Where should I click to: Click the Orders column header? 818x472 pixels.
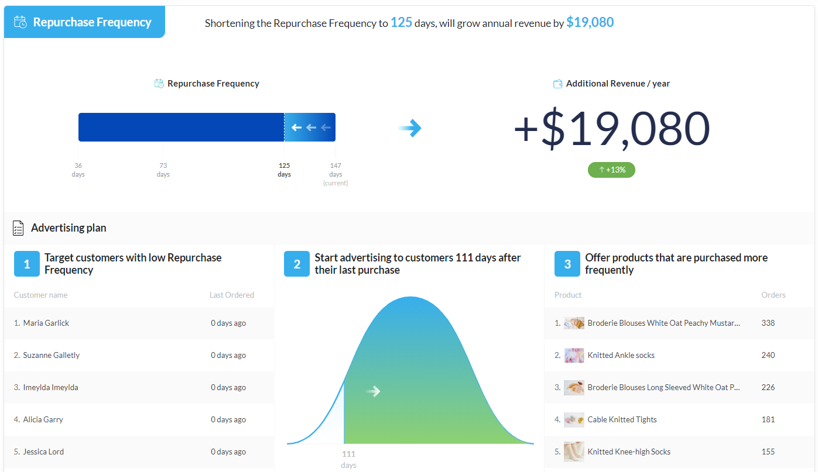tap(773, 295)
